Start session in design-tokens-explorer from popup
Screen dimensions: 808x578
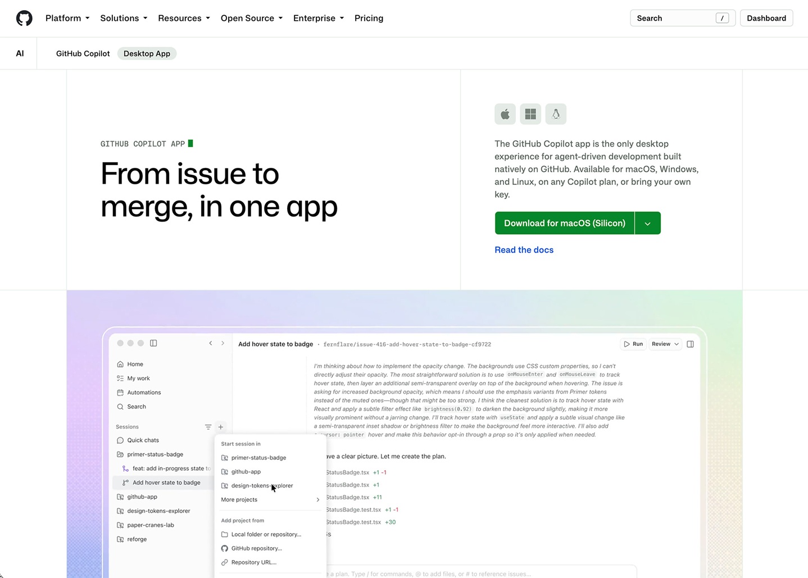257,486
